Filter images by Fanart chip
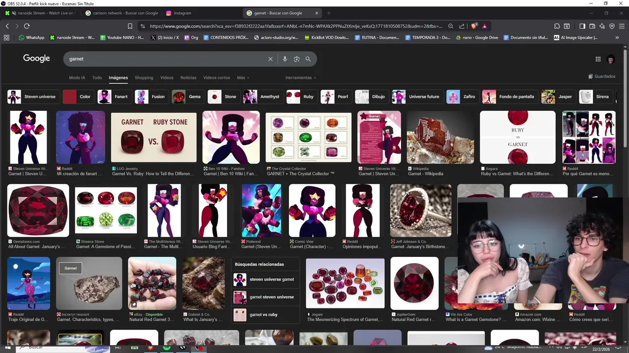Image resolution: width=629 pixels, height=353 pixels. (114, 97)
